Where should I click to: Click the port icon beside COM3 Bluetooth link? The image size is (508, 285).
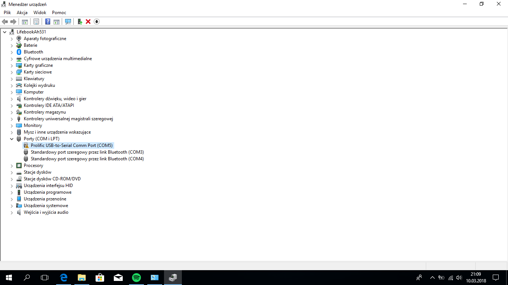point(26,152)
